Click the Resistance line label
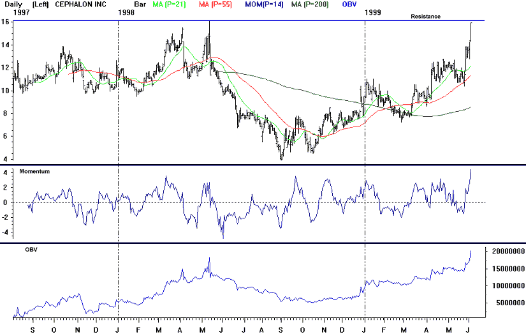Image resolution: width=526 pixels, height=334 pixels. pos(425,17)
